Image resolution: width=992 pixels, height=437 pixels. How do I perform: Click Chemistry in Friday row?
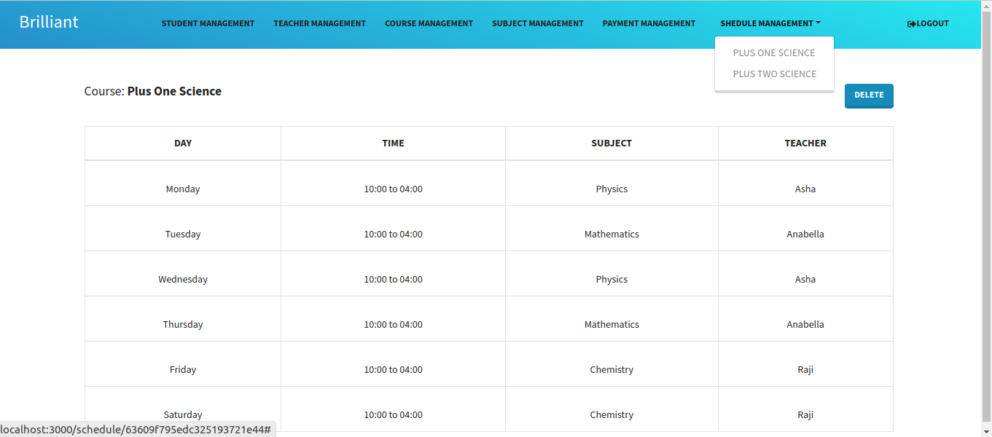coord(612,369)
